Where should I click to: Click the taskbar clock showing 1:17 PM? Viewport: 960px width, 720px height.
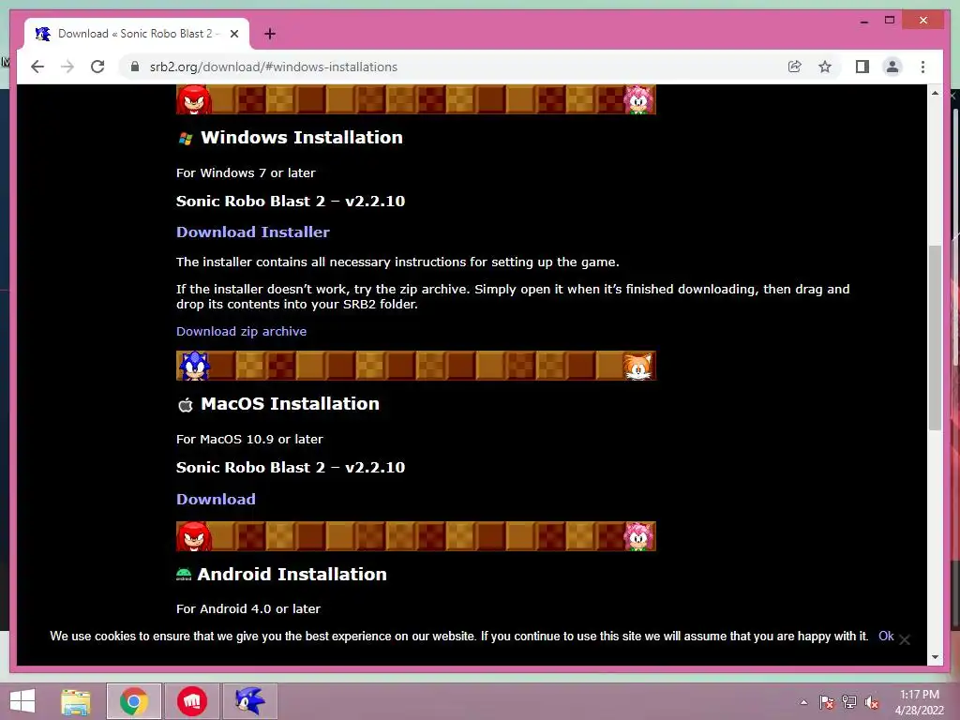point(919,702)
